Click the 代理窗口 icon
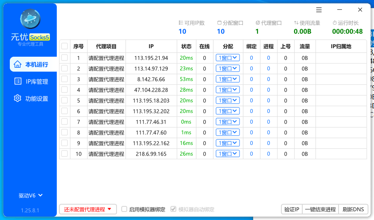374x220 pixels. tap(257, 23)
